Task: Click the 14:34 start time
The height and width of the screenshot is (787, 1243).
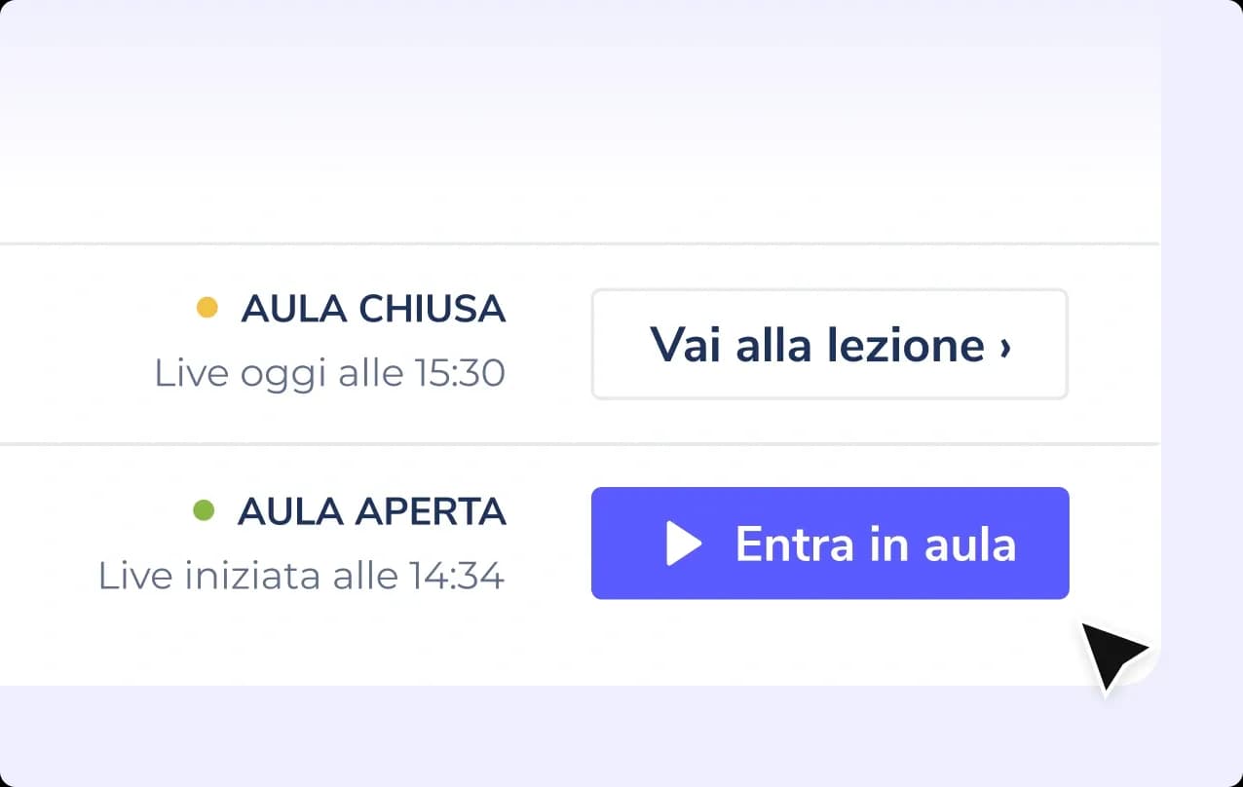Action: tap(460, 576)
